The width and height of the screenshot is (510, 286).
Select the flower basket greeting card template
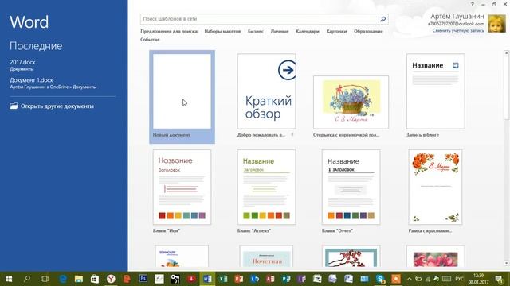coord(351,102)
